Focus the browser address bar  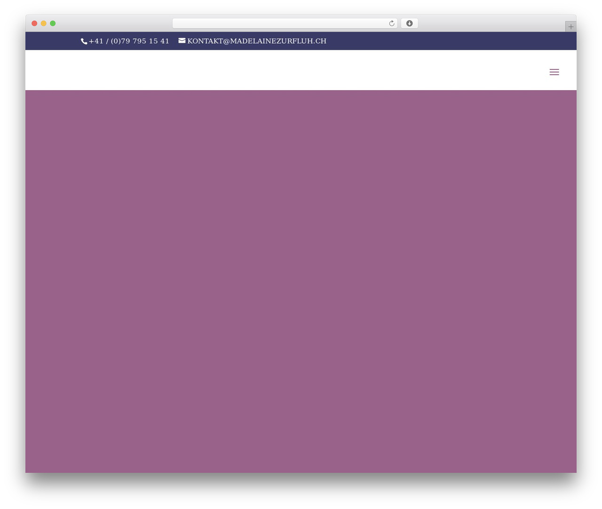[x=285, y=23]
